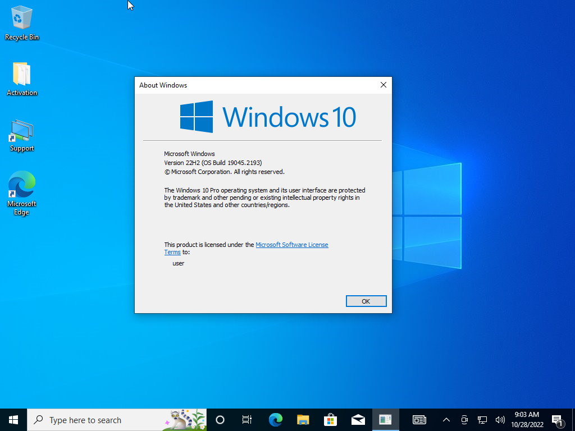
Task: Open Cortana from the taskbar
Action: [x=220, y=420]
